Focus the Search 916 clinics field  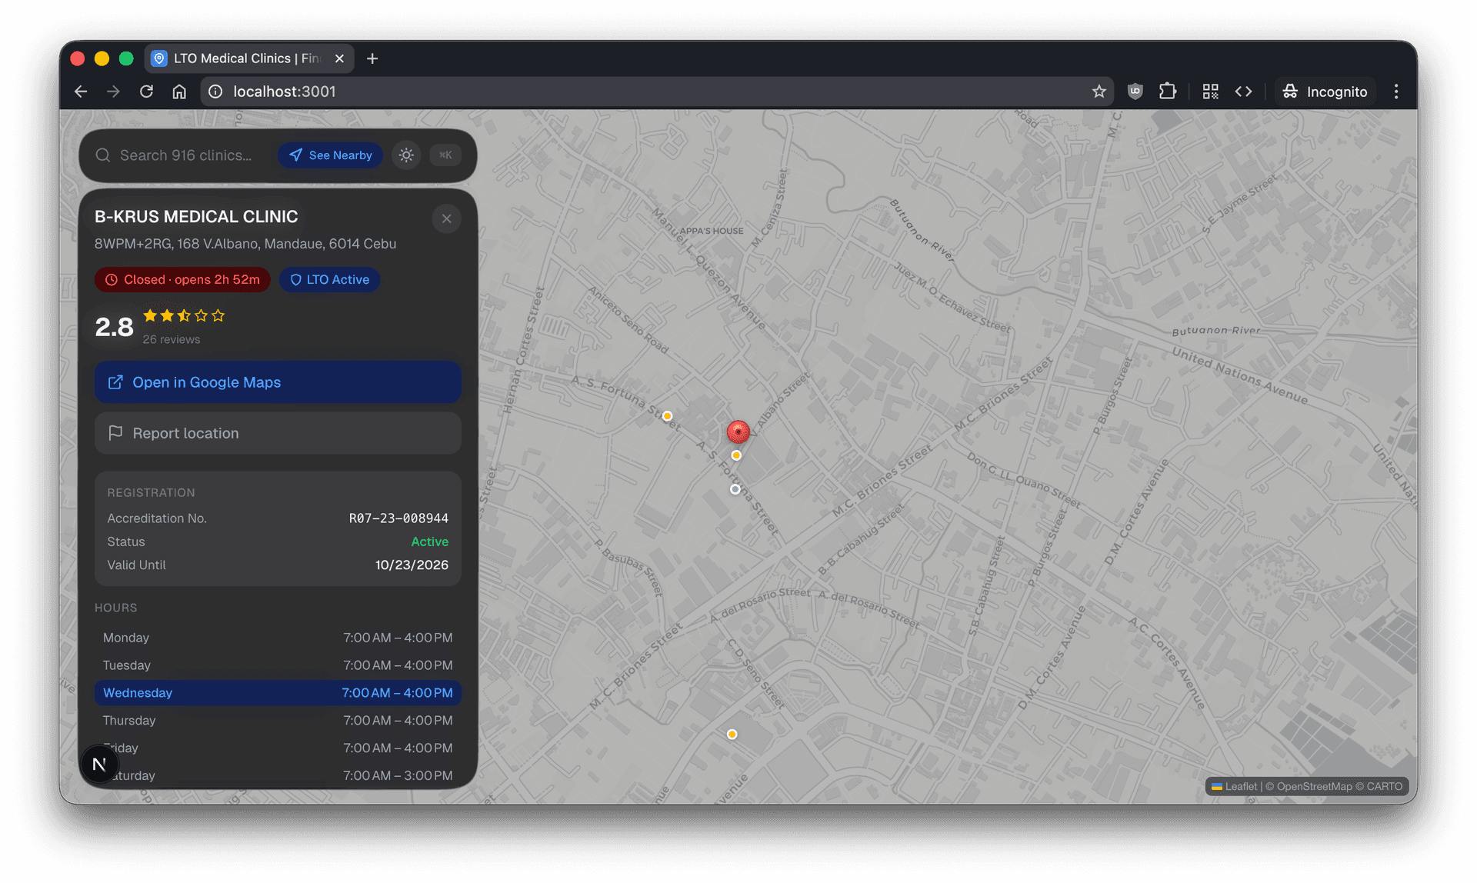pyautogui.click(x=185, y=155)
